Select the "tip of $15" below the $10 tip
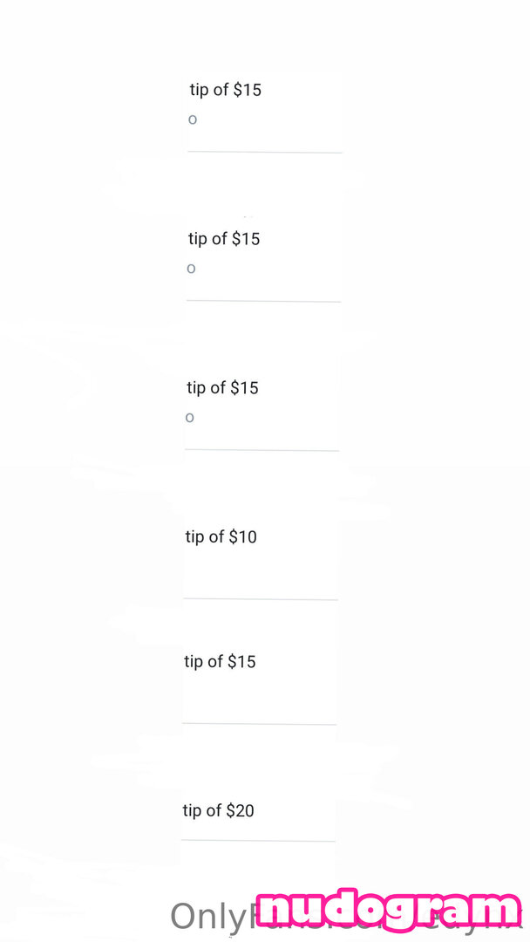The width and height of the screenshot is (530, 942). point(220,662)
